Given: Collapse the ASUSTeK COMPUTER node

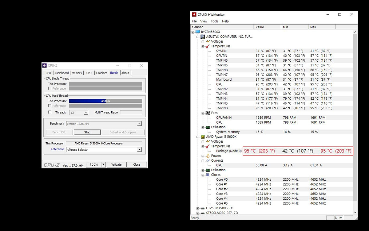Looking at the screenshot, I should pos(198,37).
